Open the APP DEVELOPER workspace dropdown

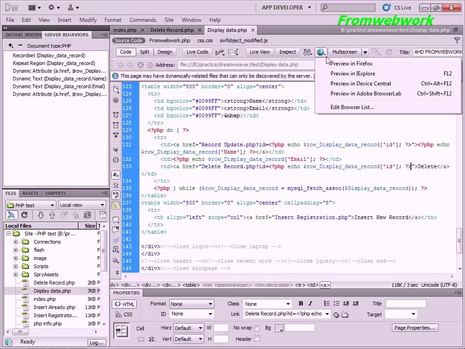(286, 8)
